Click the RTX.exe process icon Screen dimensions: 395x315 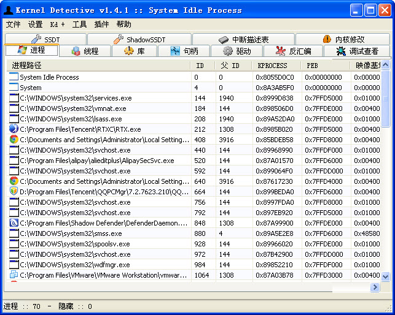(14, 129)
